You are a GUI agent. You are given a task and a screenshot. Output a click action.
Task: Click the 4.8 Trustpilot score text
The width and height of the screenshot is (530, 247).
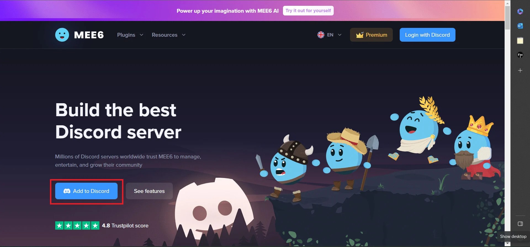point(125,225)
